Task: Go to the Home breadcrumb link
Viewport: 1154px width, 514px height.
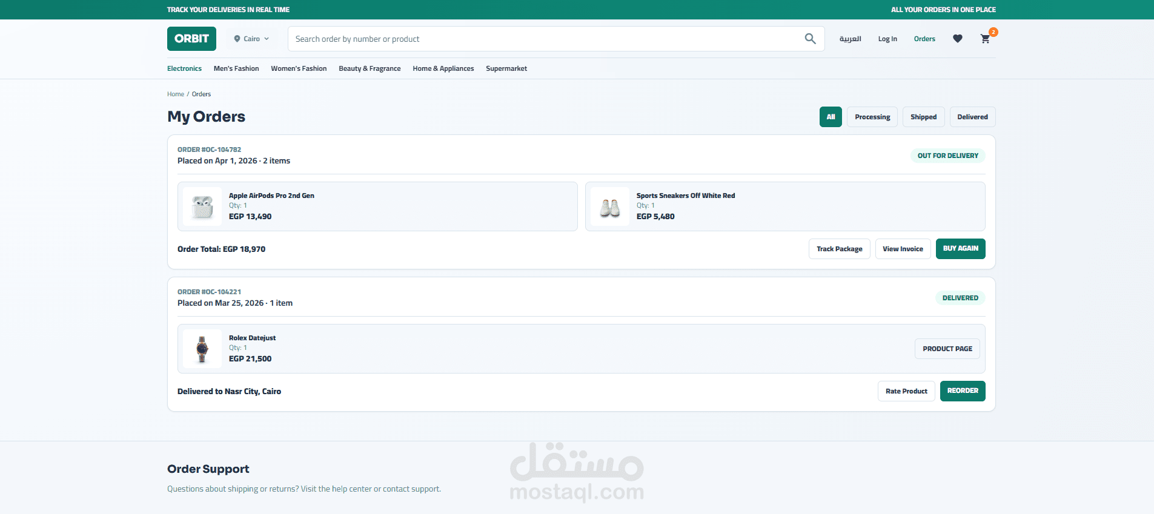Action: [176, 94]
